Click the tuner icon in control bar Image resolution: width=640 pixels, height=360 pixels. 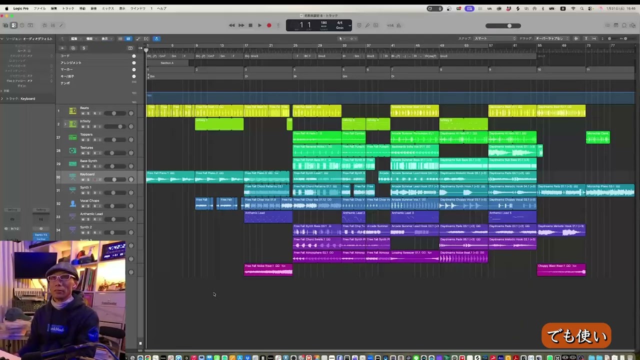point(367,25)
